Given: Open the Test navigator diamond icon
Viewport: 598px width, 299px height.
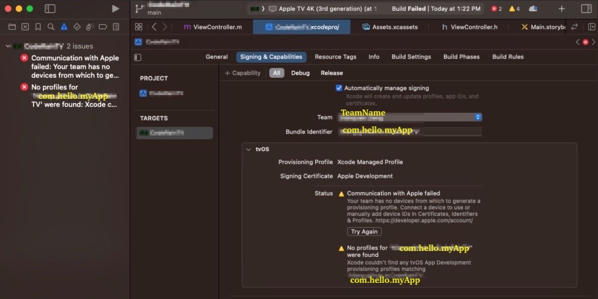Looking at the screenshot, I should click(x=77, y=26).
